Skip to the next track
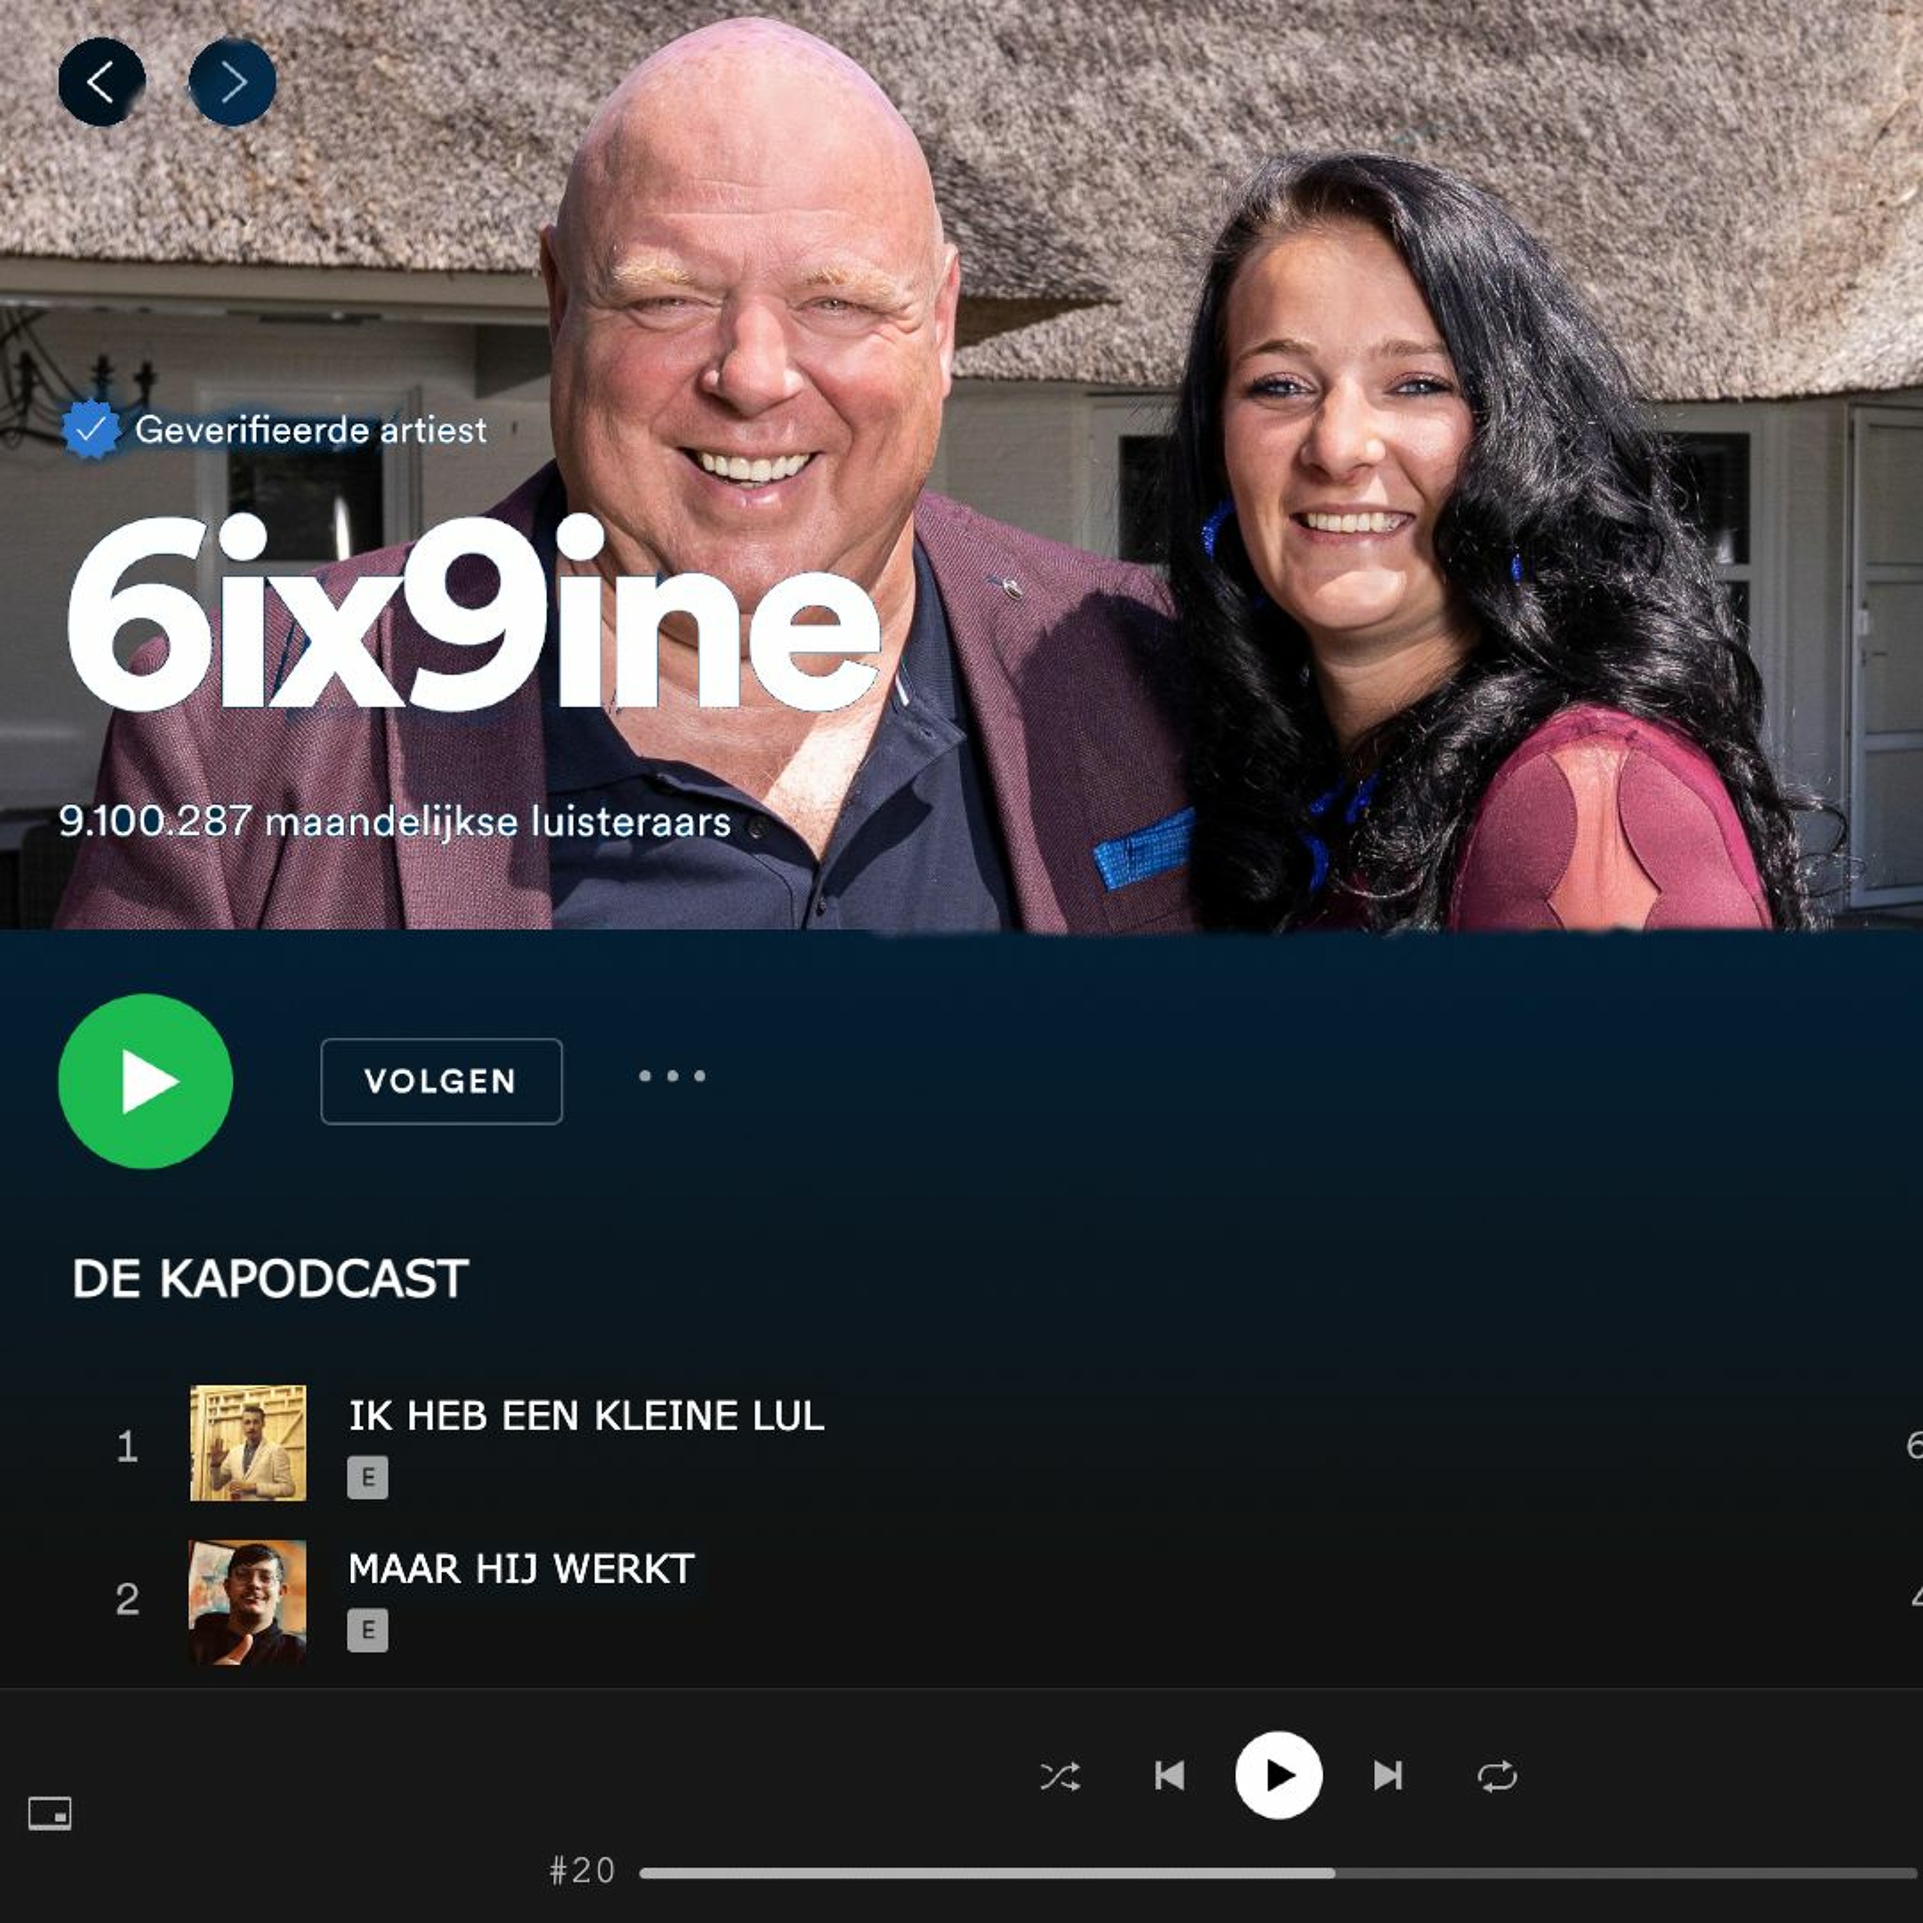Image resolution: width=1923 pixels, height=1923 pixels. (1388, 1776)
